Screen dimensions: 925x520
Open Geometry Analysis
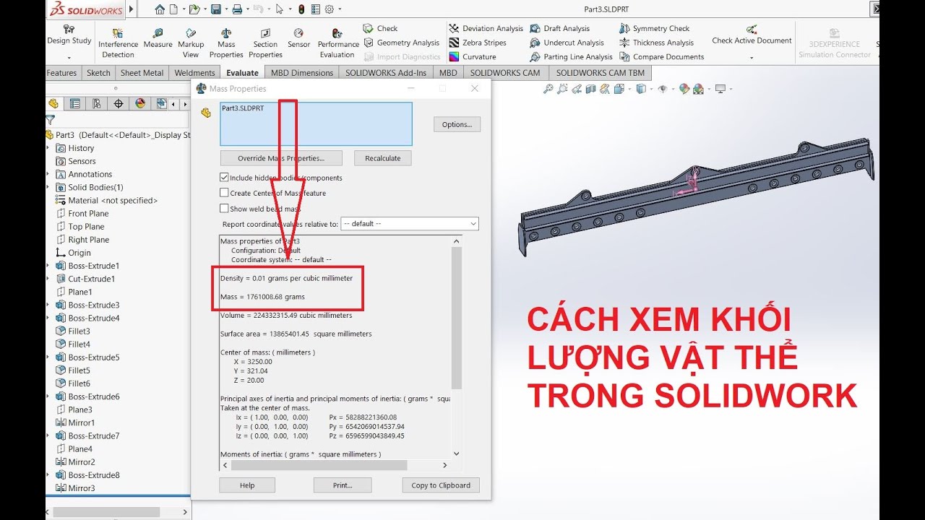click(401, 43)
